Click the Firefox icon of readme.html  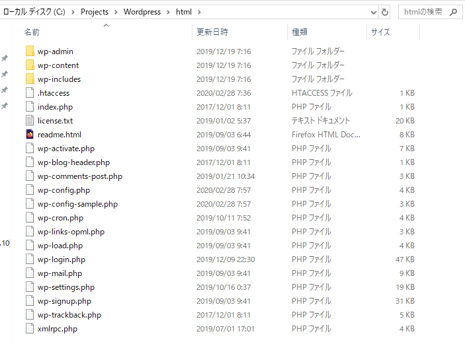[30, 135]
